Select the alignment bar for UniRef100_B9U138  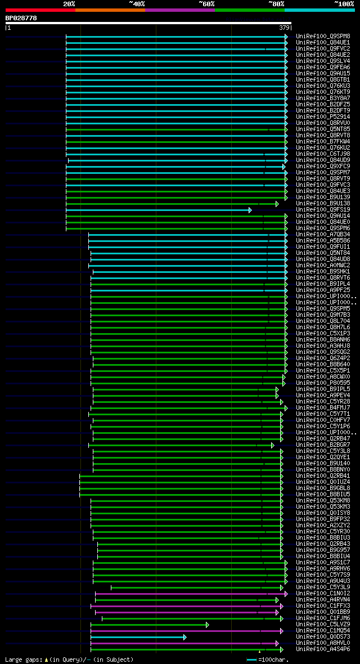[172, 204]
